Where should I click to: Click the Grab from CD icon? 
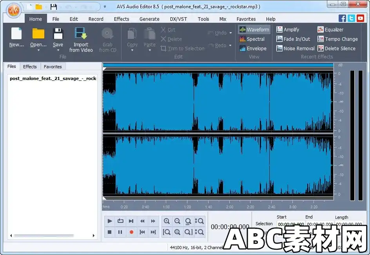click(x=107, y=33)
